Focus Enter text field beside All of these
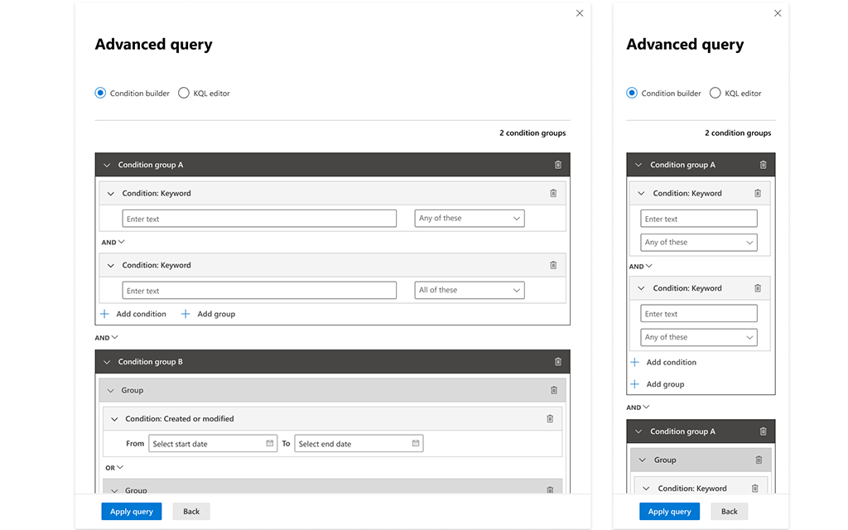 pos(259,291)
